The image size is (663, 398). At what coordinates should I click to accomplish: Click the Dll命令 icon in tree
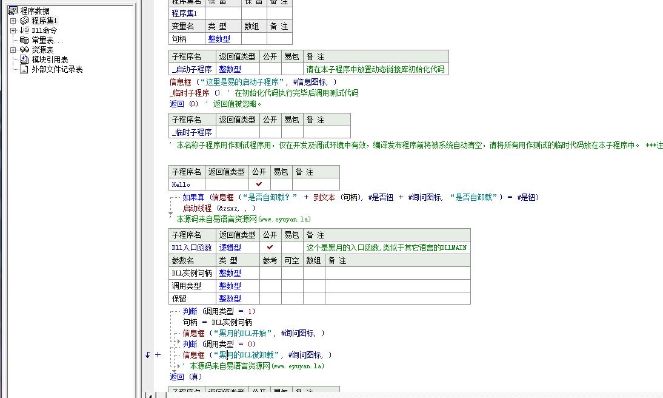(24, 30)
